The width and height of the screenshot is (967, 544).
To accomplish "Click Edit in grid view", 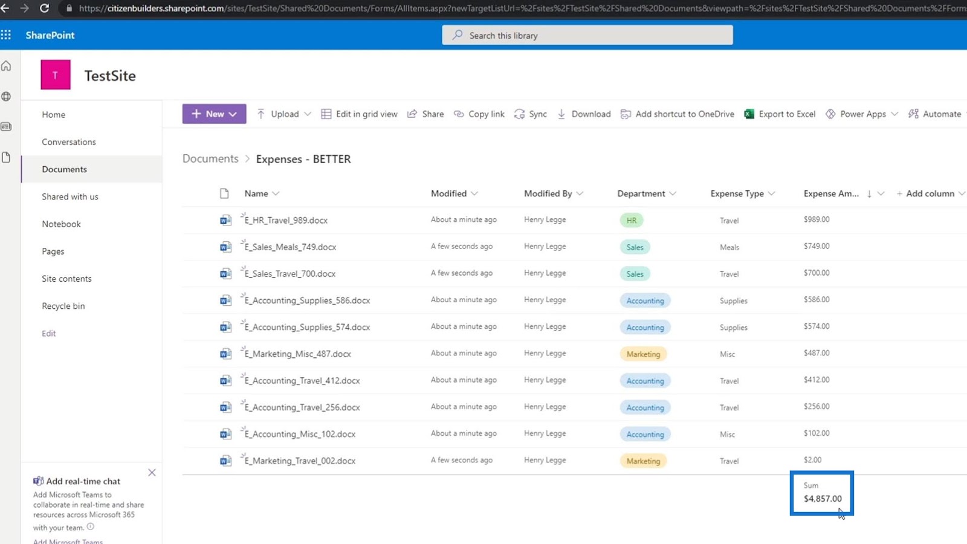I will 359,114.
